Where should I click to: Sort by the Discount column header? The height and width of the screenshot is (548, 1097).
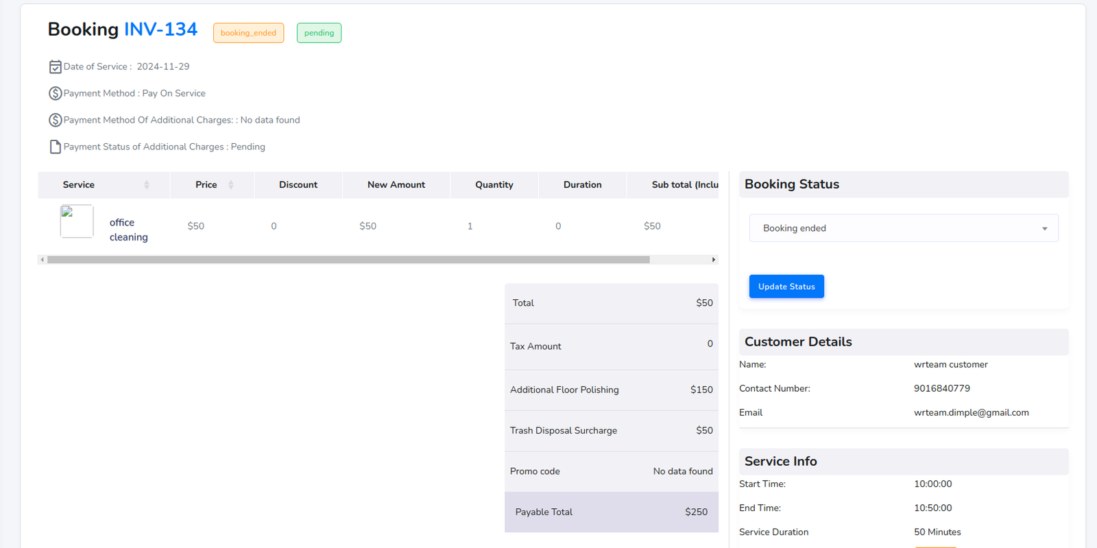(x=298, y=185)
